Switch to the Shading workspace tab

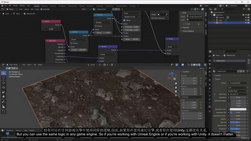pos(82,6)
